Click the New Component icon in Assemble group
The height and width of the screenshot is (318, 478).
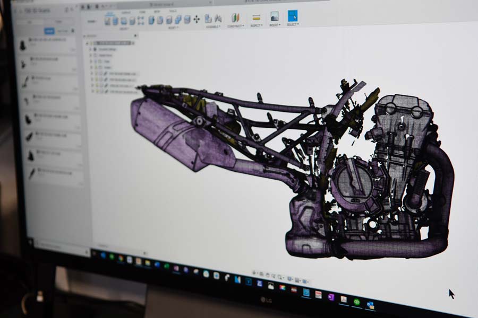pyautogui.click(x=208, y=19)
